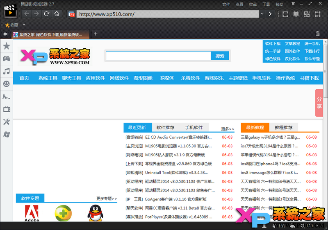
Task: Click the site search input field
Action: (x=158, y=56)
